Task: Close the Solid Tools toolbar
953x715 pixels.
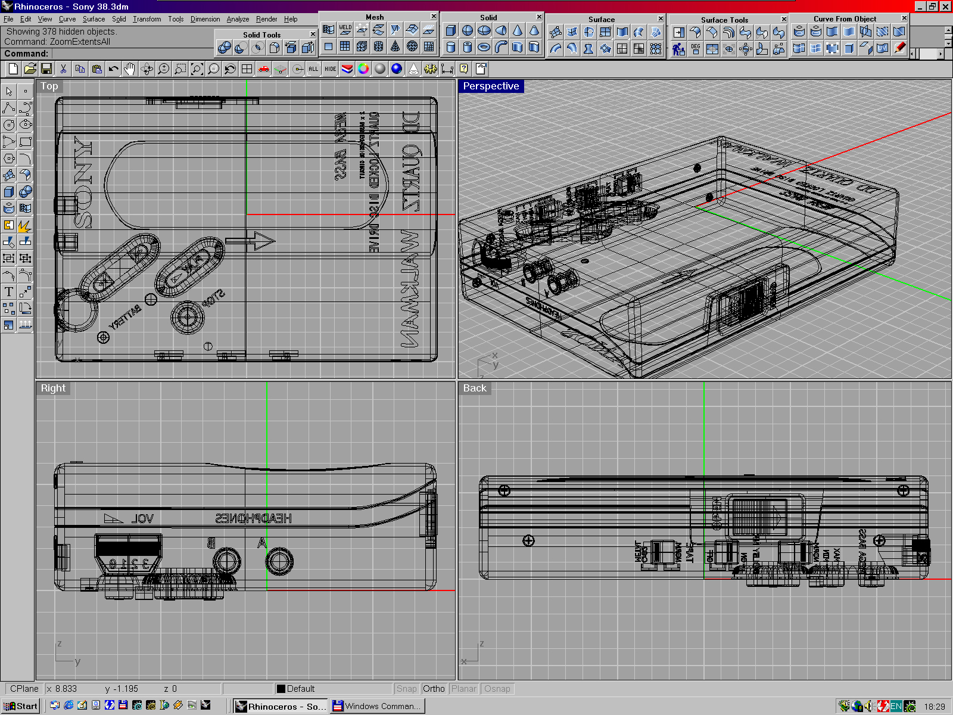Action: click(x=313, y=35)
